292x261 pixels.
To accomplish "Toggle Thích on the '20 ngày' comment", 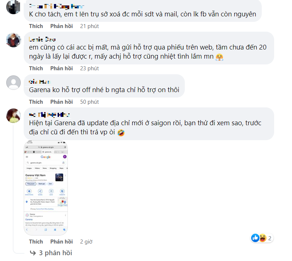I will (x=36, y=68).
